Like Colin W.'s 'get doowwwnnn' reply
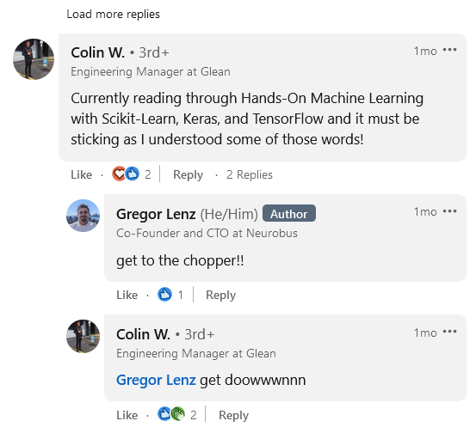The height and width of the screenshot is (427, 476). 127,415
